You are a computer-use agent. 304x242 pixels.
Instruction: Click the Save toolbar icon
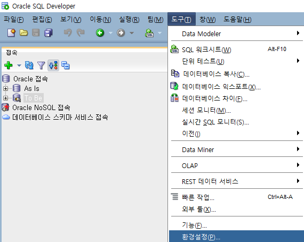coord(36,32)
